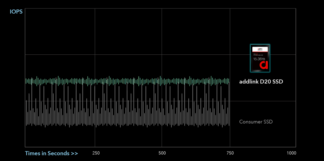Click the red addlink logo on drive
Screen dimensions: 324x161
264,65
